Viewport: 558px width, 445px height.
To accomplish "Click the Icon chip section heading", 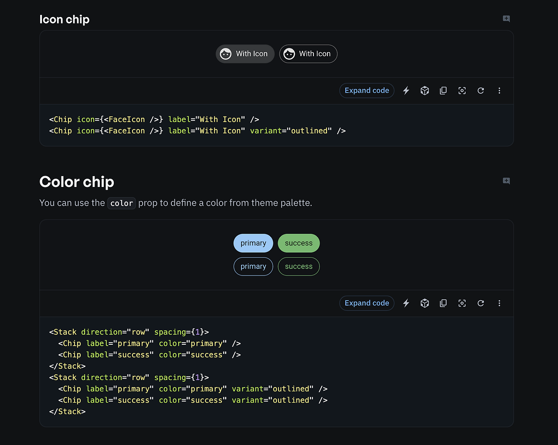I will pos(65,20).
